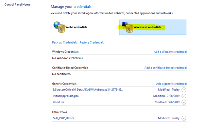This screenshot has width=204, height=135.
Task: Go to Control Panel Home
Action: click(x=17, y=5)
